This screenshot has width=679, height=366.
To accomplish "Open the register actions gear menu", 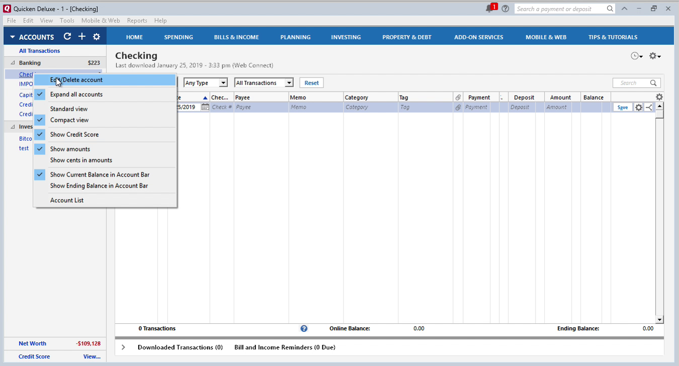I will 654,56.
